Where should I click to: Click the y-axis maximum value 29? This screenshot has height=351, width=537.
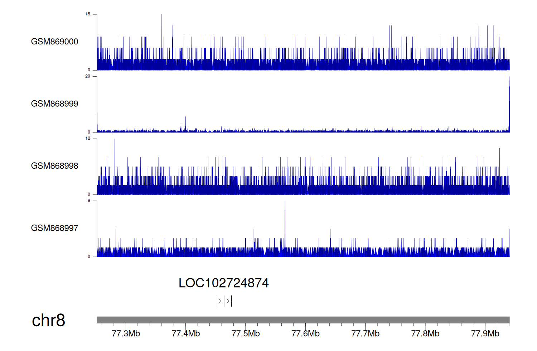(88, 76)
